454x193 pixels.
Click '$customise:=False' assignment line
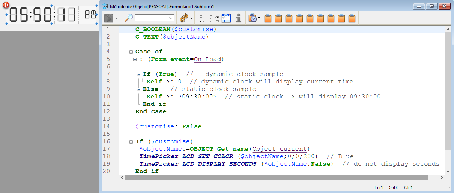(x=168, y=126)
